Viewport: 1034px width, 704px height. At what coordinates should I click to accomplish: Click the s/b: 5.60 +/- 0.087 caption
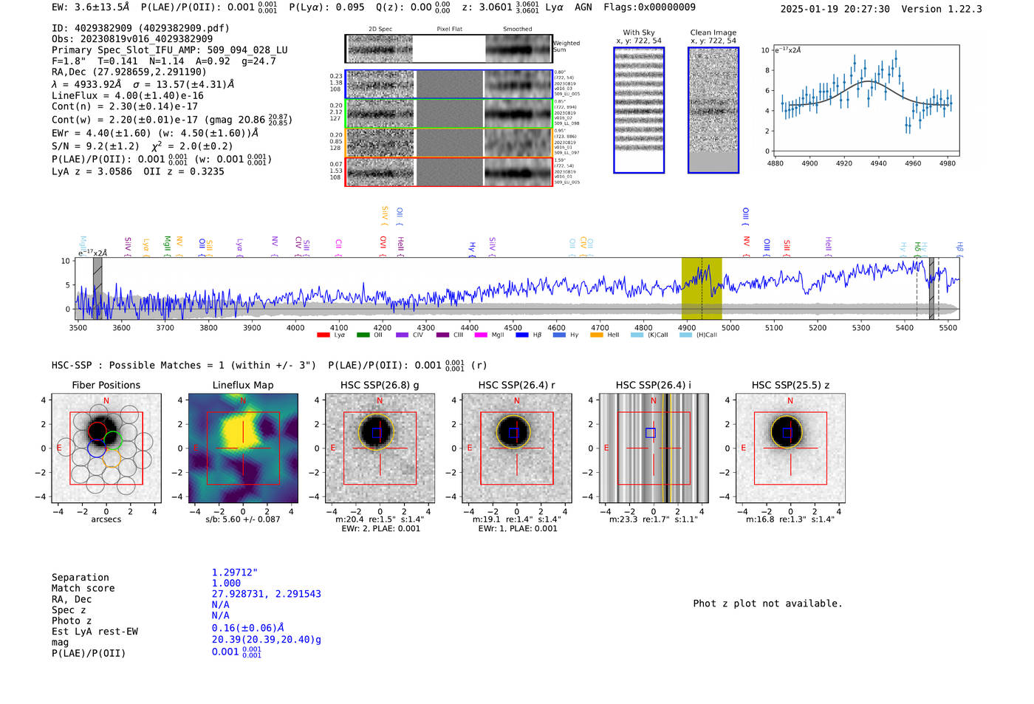(243, 519)
